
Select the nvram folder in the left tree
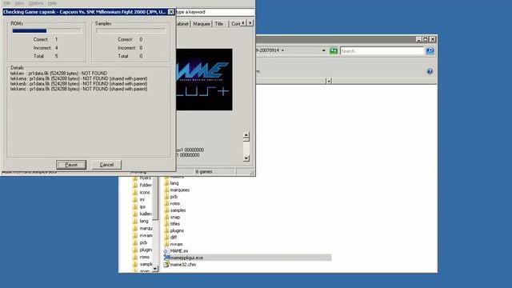(146, 236)
